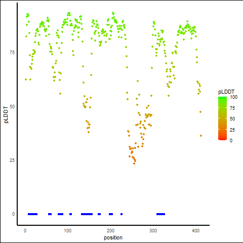Click the x-axis tick label 200
The height and width of the screenshot is (243, 243).
tap(110, 231)
